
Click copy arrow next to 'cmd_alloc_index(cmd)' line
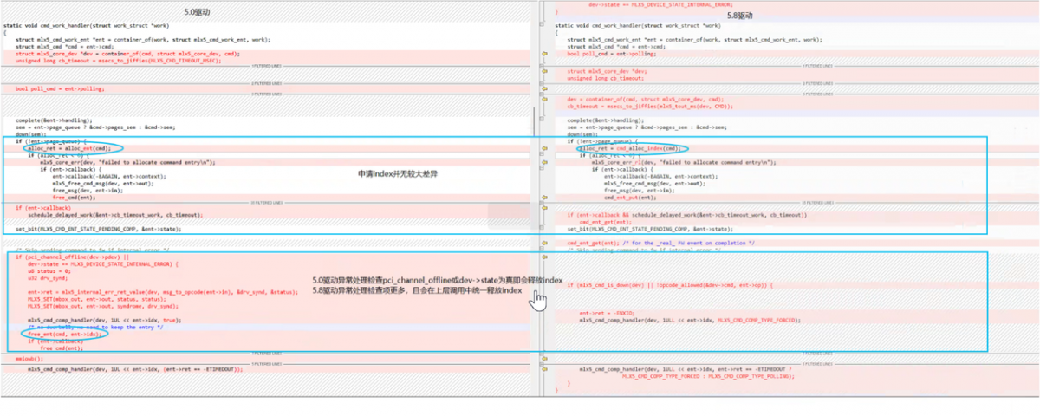tap(545, 148)
